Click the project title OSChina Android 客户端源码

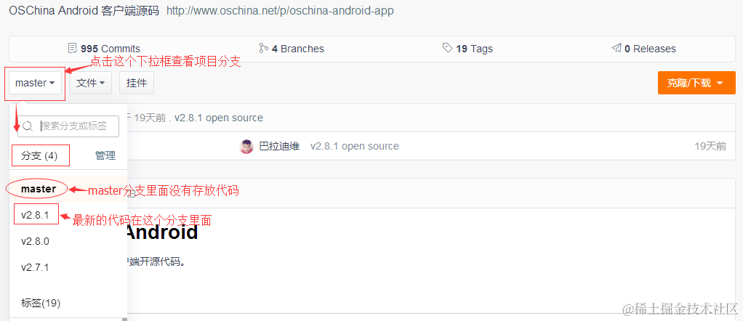click(x=84, y=10)
